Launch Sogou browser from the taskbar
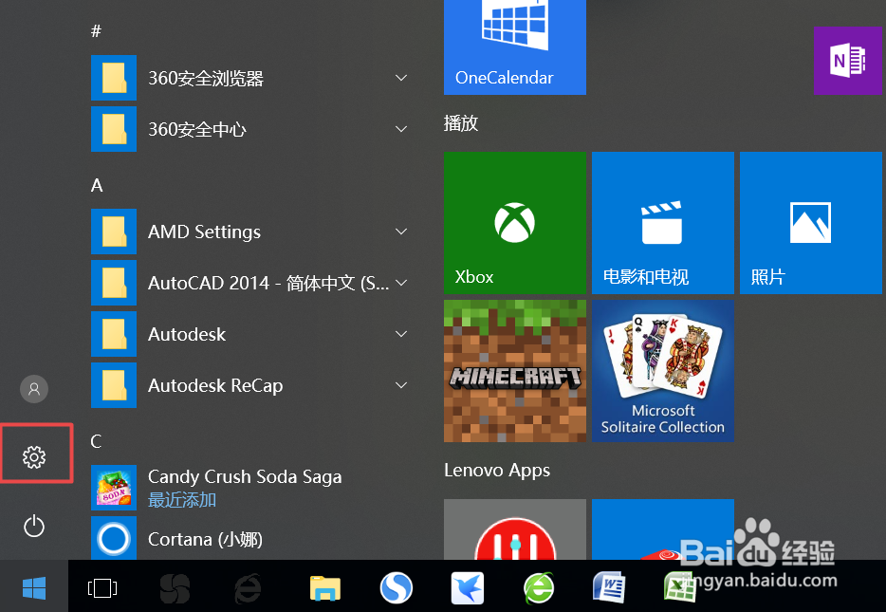Viewport: 886px width, 612px height. [x=397, y=588]
